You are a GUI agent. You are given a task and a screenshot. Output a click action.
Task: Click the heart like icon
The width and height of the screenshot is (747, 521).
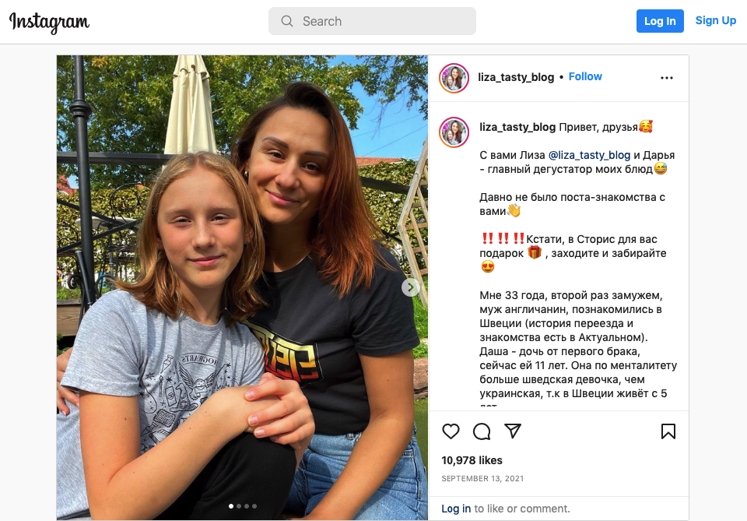(x=451, y=431)
